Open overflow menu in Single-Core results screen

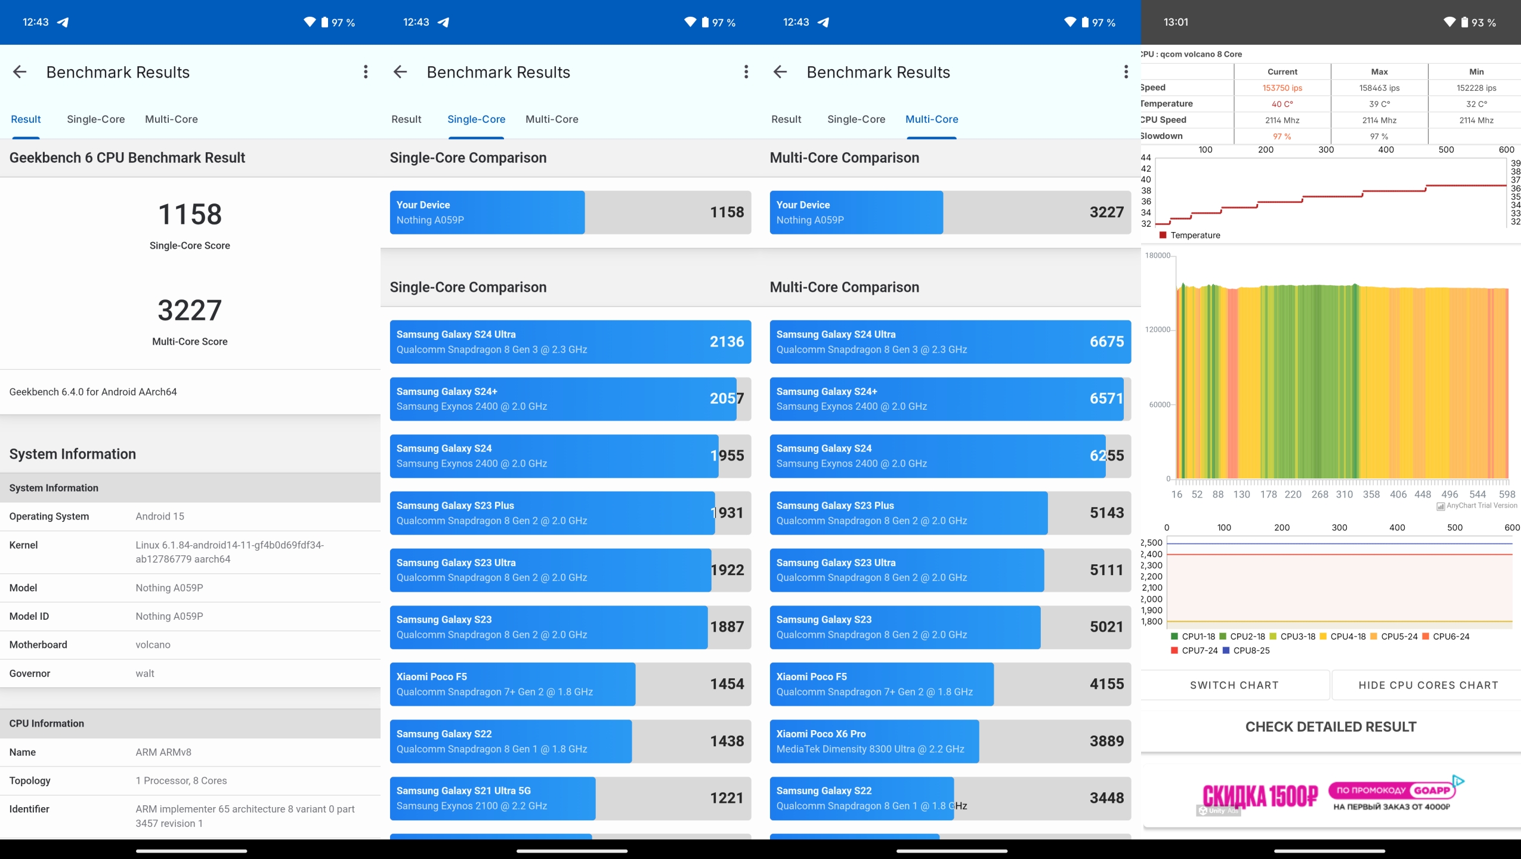click(746, 72)
